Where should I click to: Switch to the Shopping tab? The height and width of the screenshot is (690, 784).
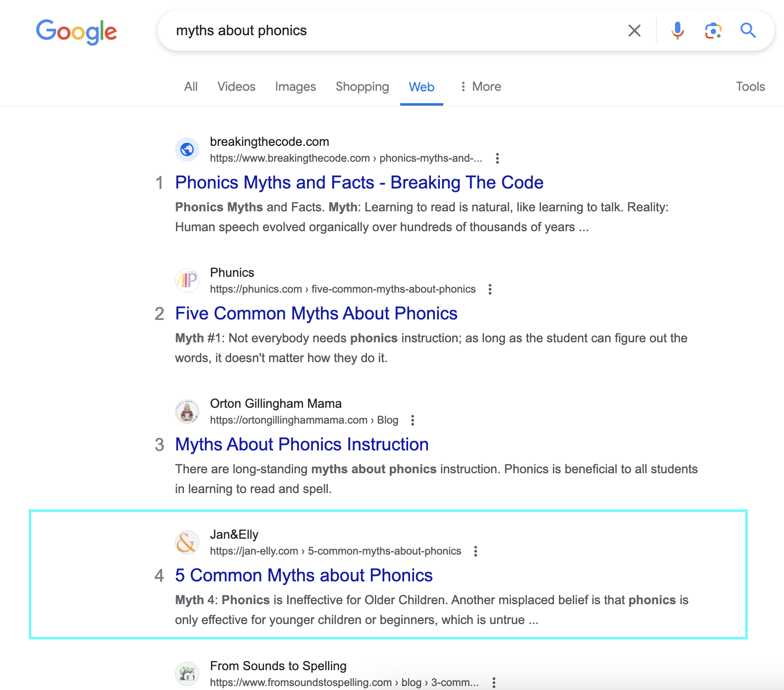tap(362, 86)
